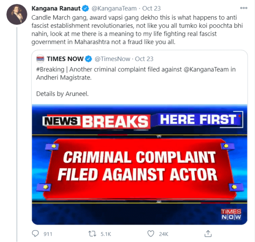Click the share upload icon
The height and width of the screenshot is (242, 255).
[208, 234]
